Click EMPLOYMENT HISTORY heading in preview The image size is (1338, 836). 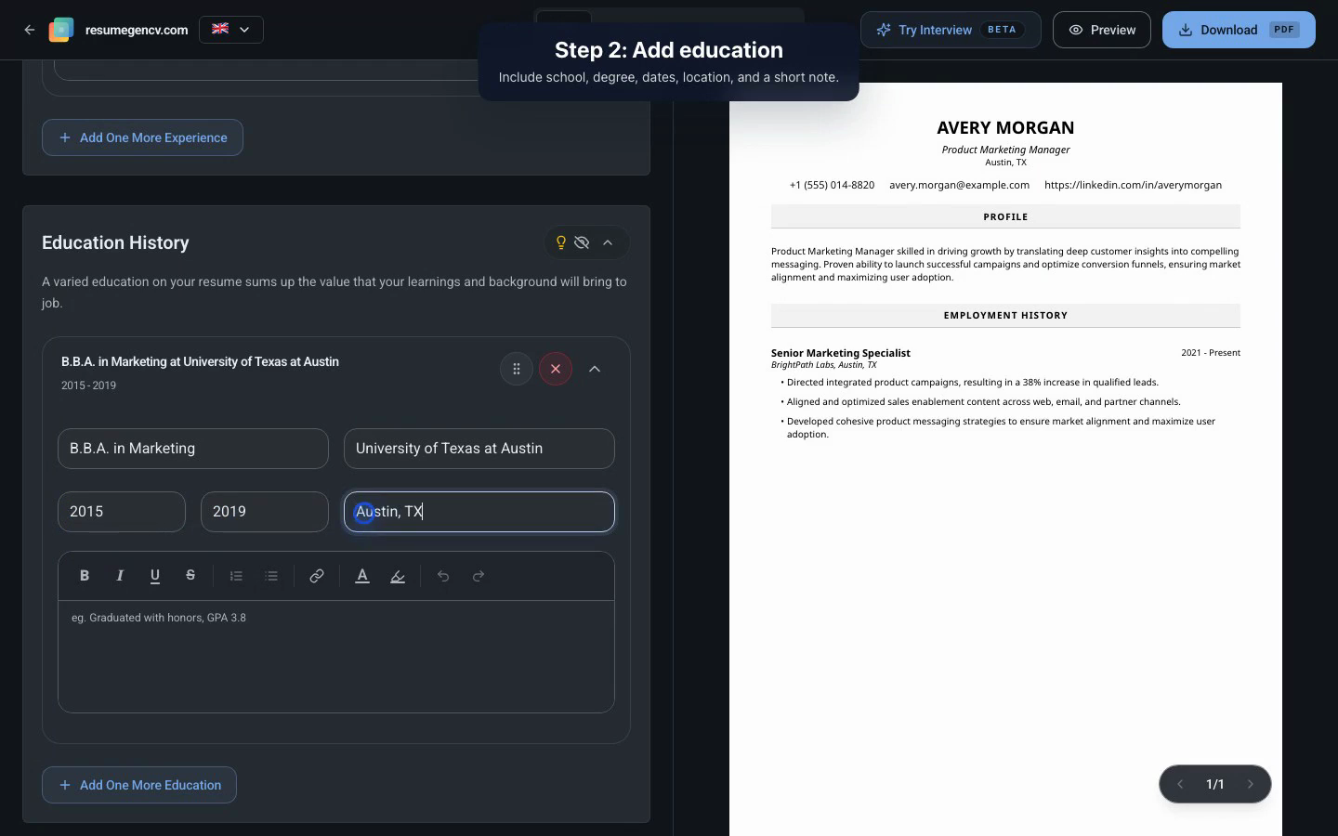pos(1005,315)
